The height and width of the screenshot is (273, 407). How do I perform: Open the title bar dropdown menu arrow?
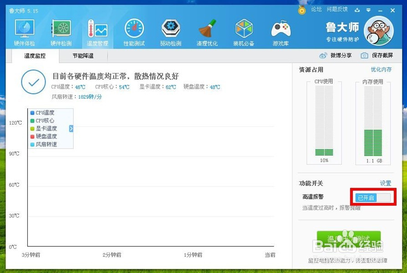click(368, 10)
